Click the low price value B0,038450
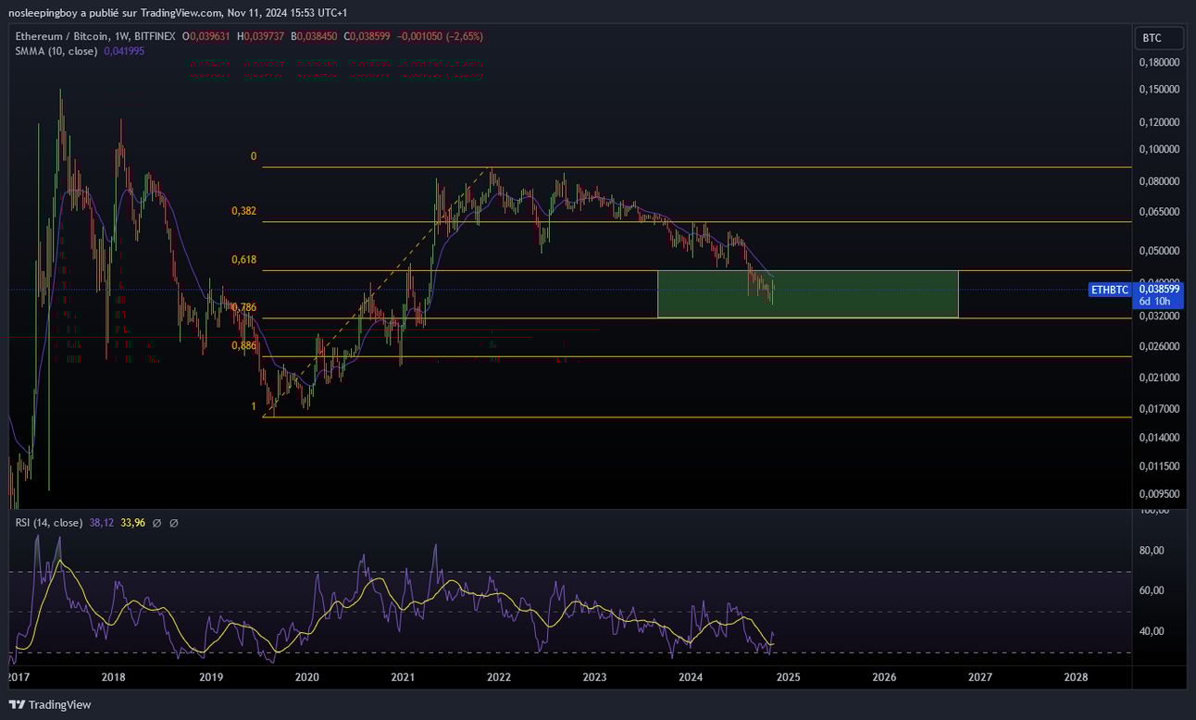 316,36
